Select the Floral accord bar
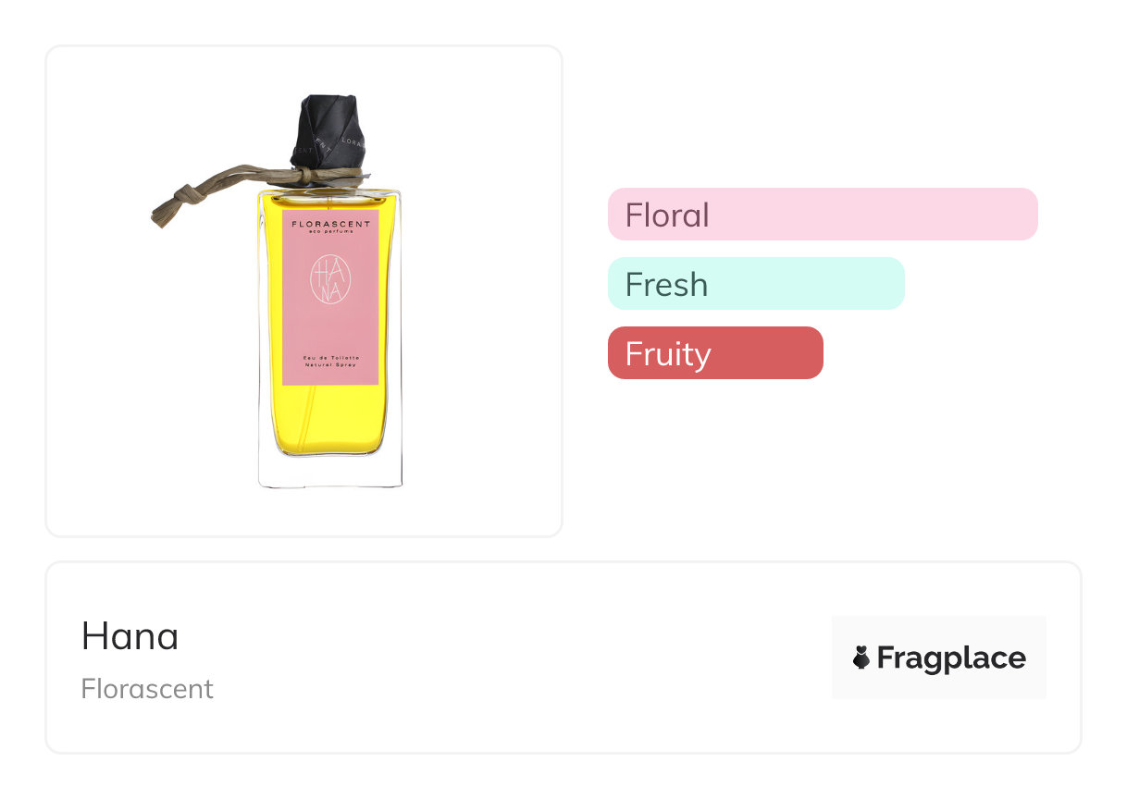 pos(822,215)
